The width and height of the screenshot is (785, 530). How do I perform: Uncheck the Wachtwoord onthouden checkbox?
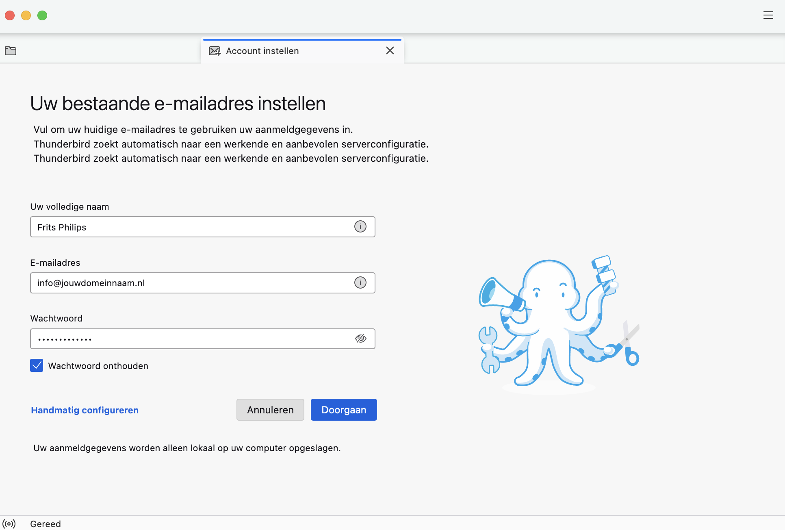coord(37,365)
